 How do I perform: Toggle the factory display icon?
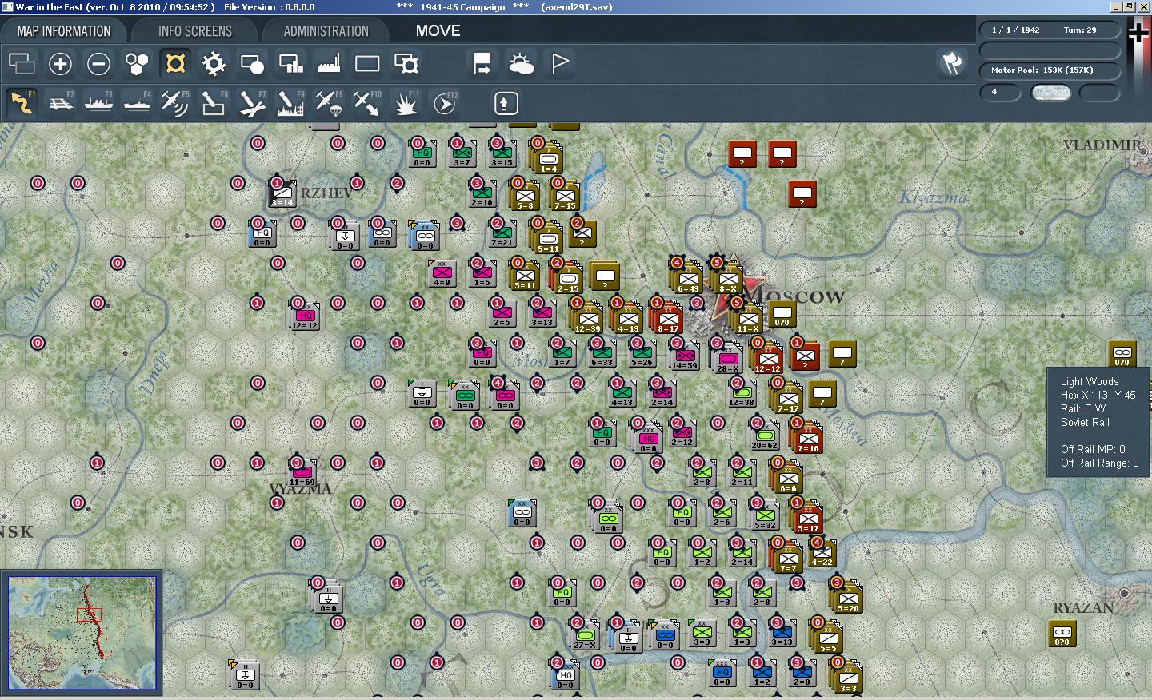(x=329, y=63)
